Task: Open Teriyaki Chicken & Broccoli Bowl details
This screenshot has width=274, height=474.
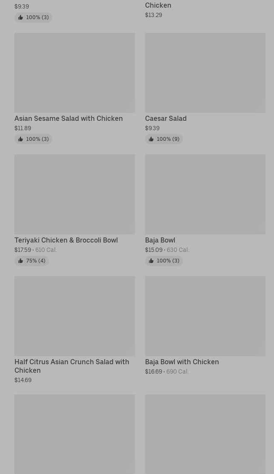Action: (66, 240)
